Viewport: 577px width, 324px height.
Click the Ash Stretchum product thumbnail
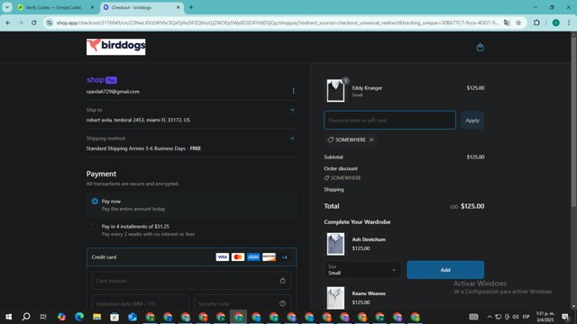(335, 244)
